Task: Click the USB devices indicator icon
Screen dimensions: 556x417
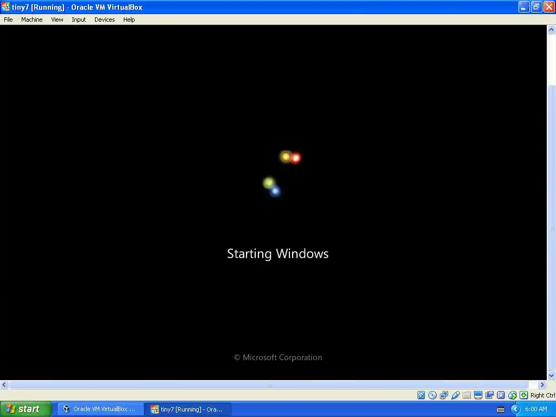Action: coord(456,395)
